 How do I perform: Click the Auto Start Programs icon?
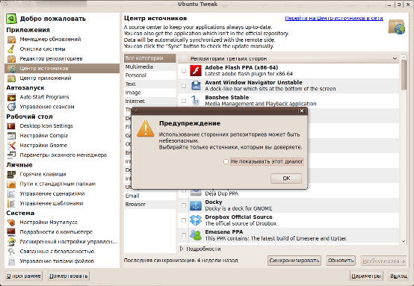click(11, 97)
